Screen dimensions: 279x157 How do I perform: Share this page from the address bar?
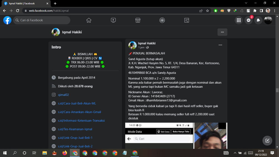[x=201, y=11]
